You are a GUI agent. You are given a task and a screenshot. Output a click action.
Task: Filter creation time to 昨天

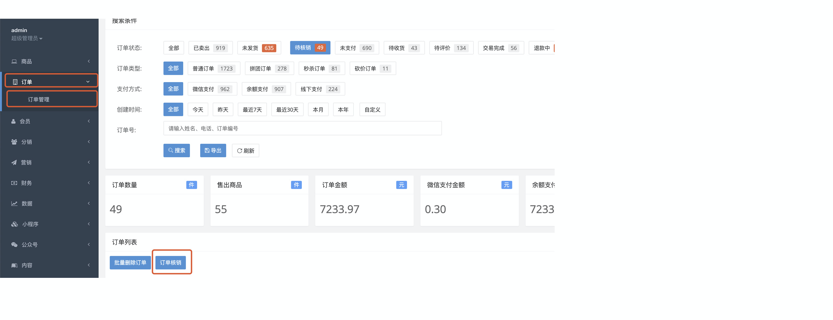[x=223, y=110]
